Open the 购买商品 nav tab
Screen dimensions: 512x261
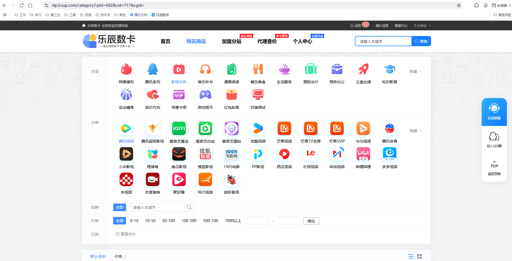pyautogui.click(x=196, y=41)
